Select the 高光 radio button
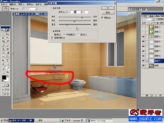The image size is (164, 123). [79, 35]
